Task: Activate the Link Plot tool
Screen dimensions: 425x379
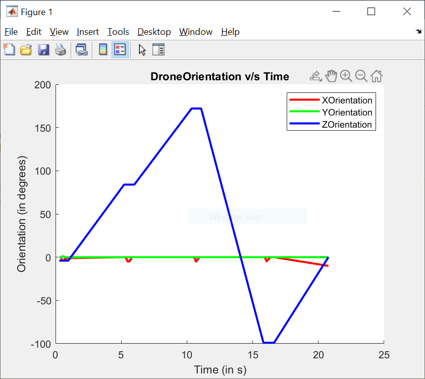Action: coord(81,49)
